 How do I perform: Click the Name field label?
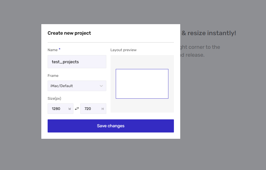click(53, 50)
